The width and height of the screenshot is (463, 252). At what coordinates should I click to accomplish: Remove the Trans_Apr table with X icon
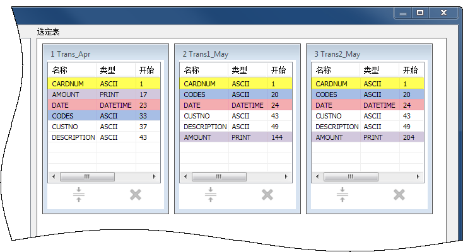tap(135, 195)
